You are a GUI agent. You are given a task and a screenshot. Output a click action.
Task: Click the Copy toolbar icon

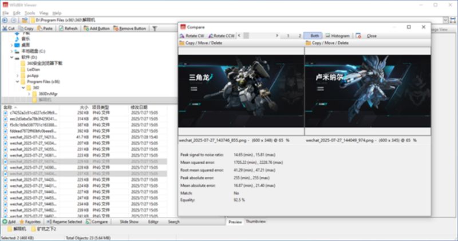[26, 28]
